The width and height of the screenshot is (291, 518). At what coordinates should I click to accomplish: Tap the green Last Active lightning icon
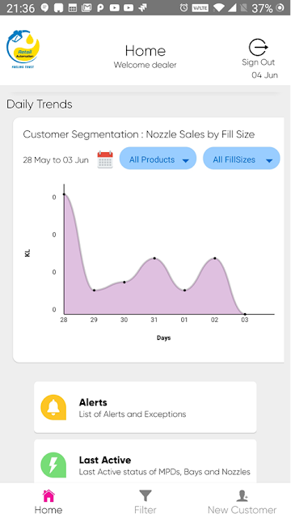click(53, 465)
